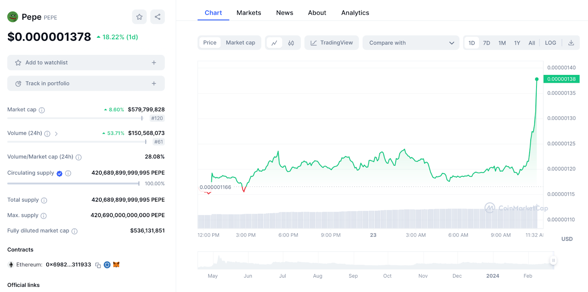
Task: Open Fully diluted market cap info icon
Action: click(x=75, y=231)
